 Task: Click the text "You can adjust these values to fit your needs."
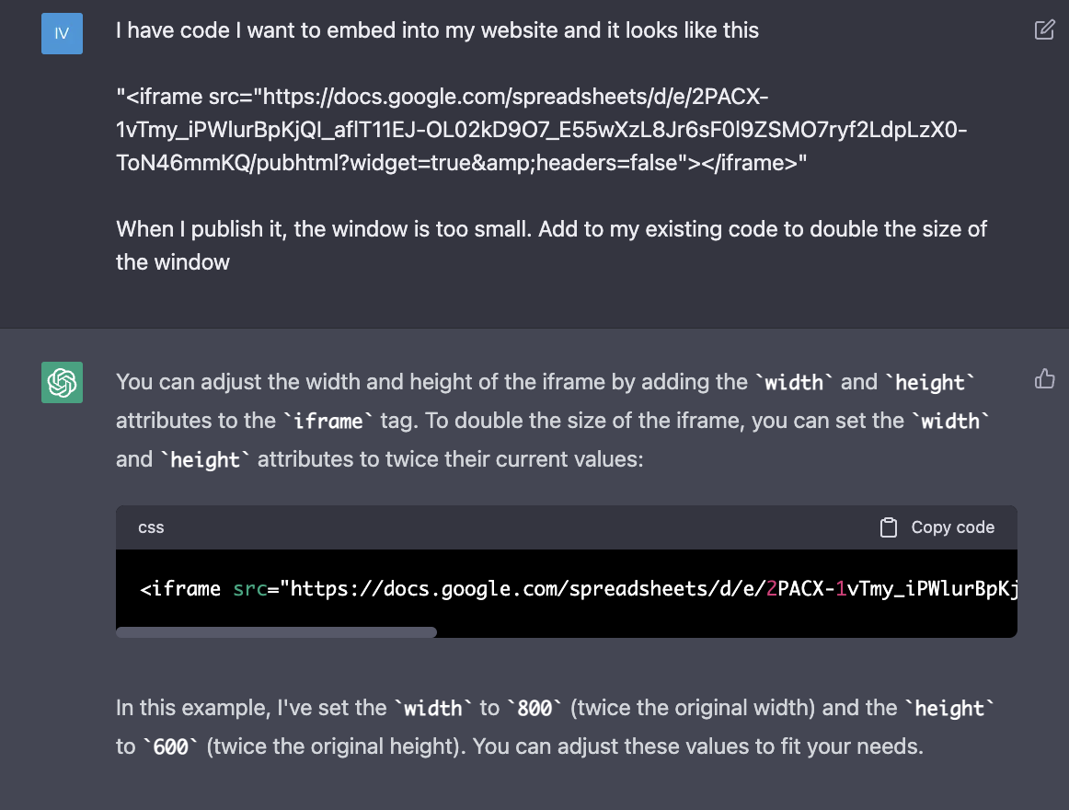tap(697, 746)
